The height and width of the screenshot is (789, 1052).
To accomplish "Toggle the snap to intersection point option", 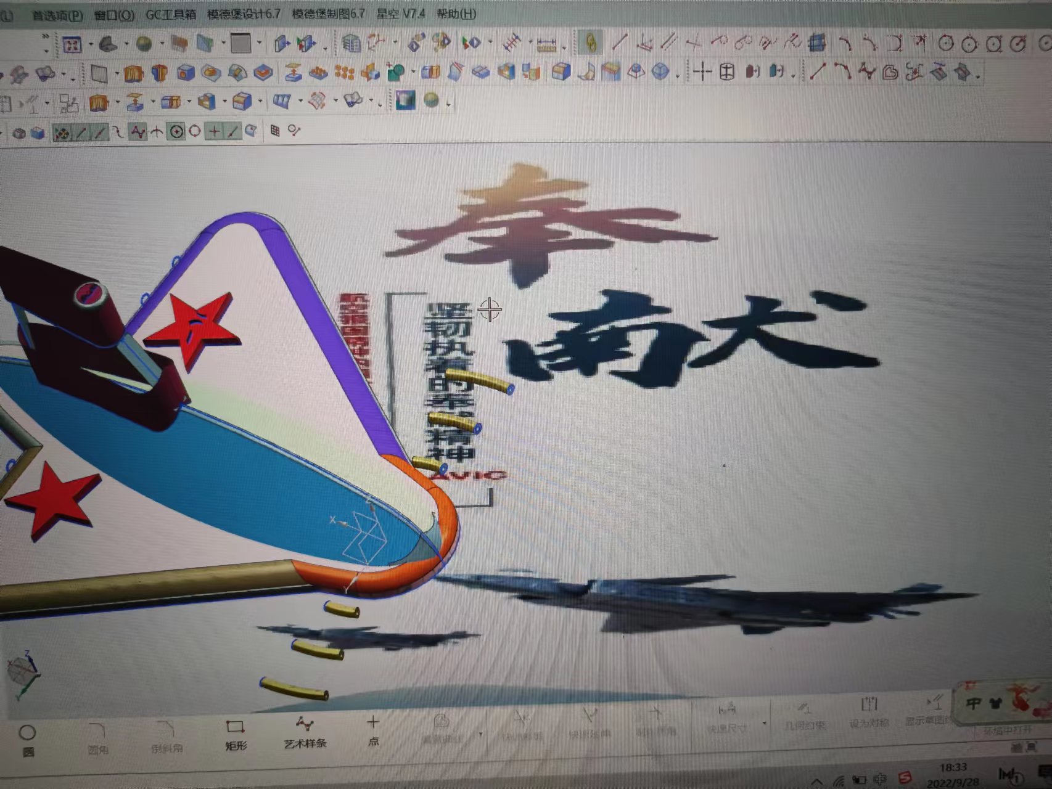I will pyautogui.click(x=157, y=131).
